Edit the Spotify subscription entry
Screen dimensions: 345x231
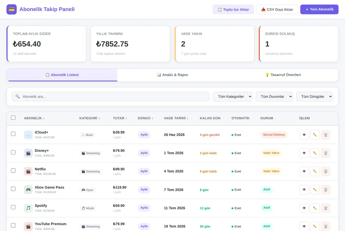pos(315,208)
